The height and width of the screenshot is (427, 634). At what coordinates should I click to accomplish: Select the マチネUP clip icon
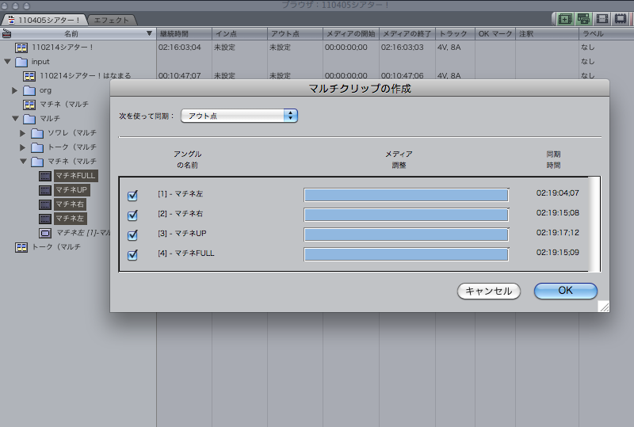tap(45, 190)
